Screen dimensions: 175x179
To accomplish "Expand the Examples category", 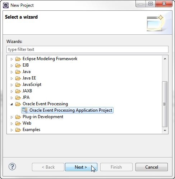I will point(11,130).
